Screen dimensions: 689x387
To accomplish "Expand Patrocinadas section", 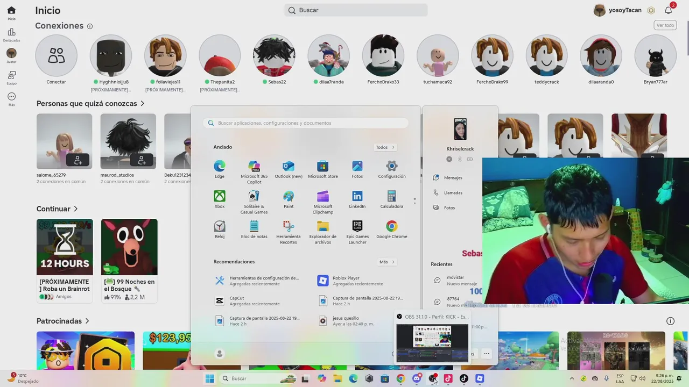I will coord(63,321).
